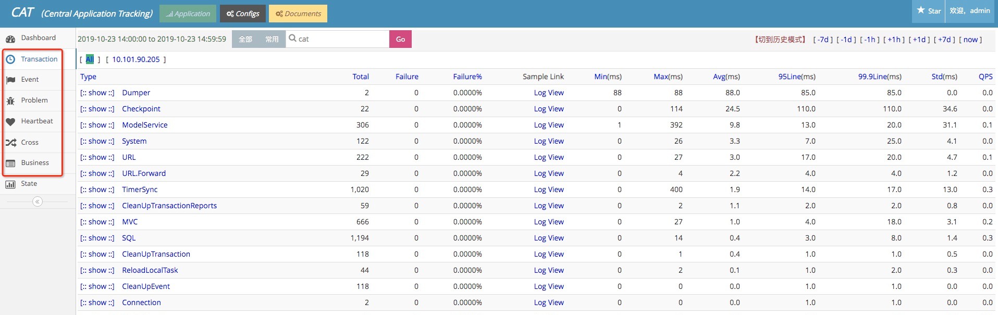The image size is (998, 315).
Task: Click the CAT Central Application Tracking title
Action: click(x=82, y=13)
